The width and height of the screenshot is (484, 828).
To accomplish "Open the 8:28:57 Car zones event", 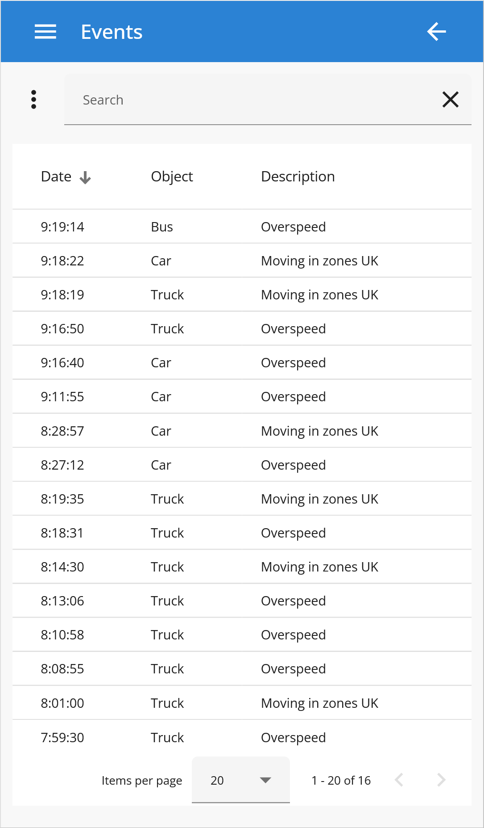I will pos(242,431).
